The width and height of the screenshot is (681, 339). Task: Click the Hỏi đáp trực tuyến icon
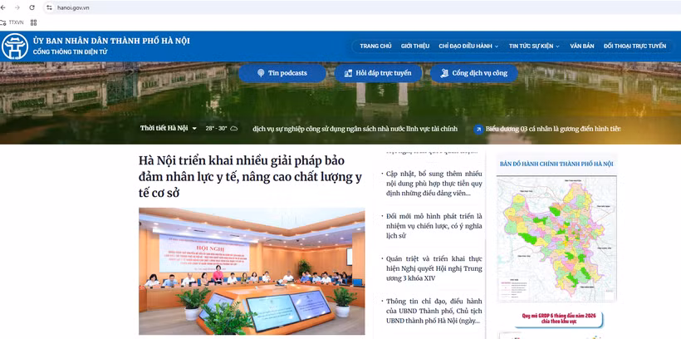[x=348, y=73]
